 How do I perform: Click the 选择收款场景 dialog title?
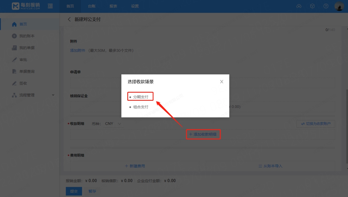140,82
